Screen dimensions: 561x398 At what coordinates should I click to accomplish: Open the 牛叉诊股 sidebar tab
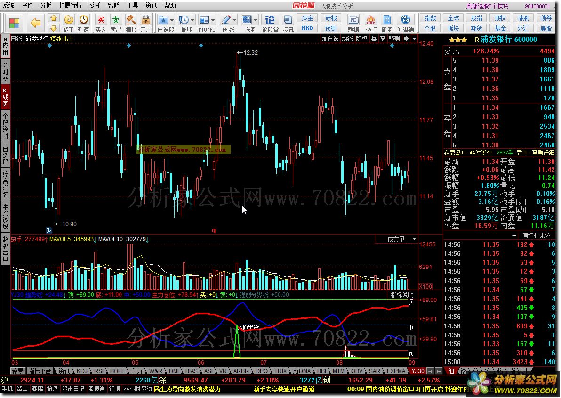click(5, 217)
